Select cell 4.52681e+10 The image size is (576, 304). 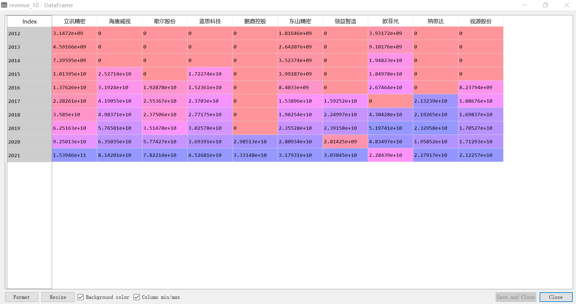click(210, 155)
